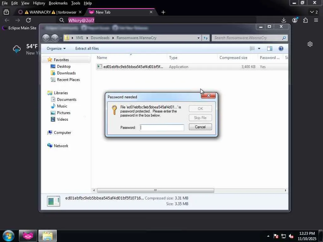Viewport: 323px width, 242px height.
Task: Close the WANNACRY torbrowser tab
Action: 80,12
